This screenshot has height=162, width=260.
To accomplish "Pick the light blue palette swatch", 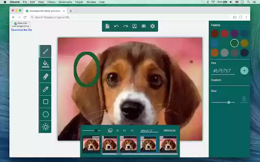I will point(215,43).
